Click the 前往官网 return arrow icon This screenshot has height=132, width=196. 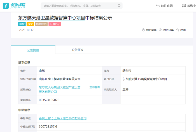pos(158,6)
